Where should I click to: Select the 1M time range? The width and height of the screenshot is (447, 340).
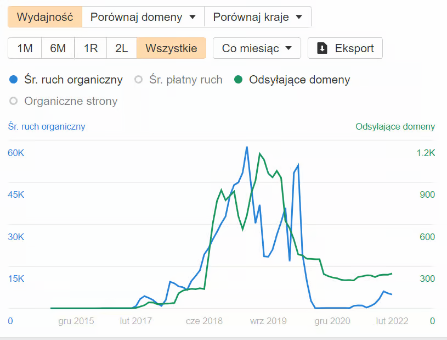tap(24, 48)
